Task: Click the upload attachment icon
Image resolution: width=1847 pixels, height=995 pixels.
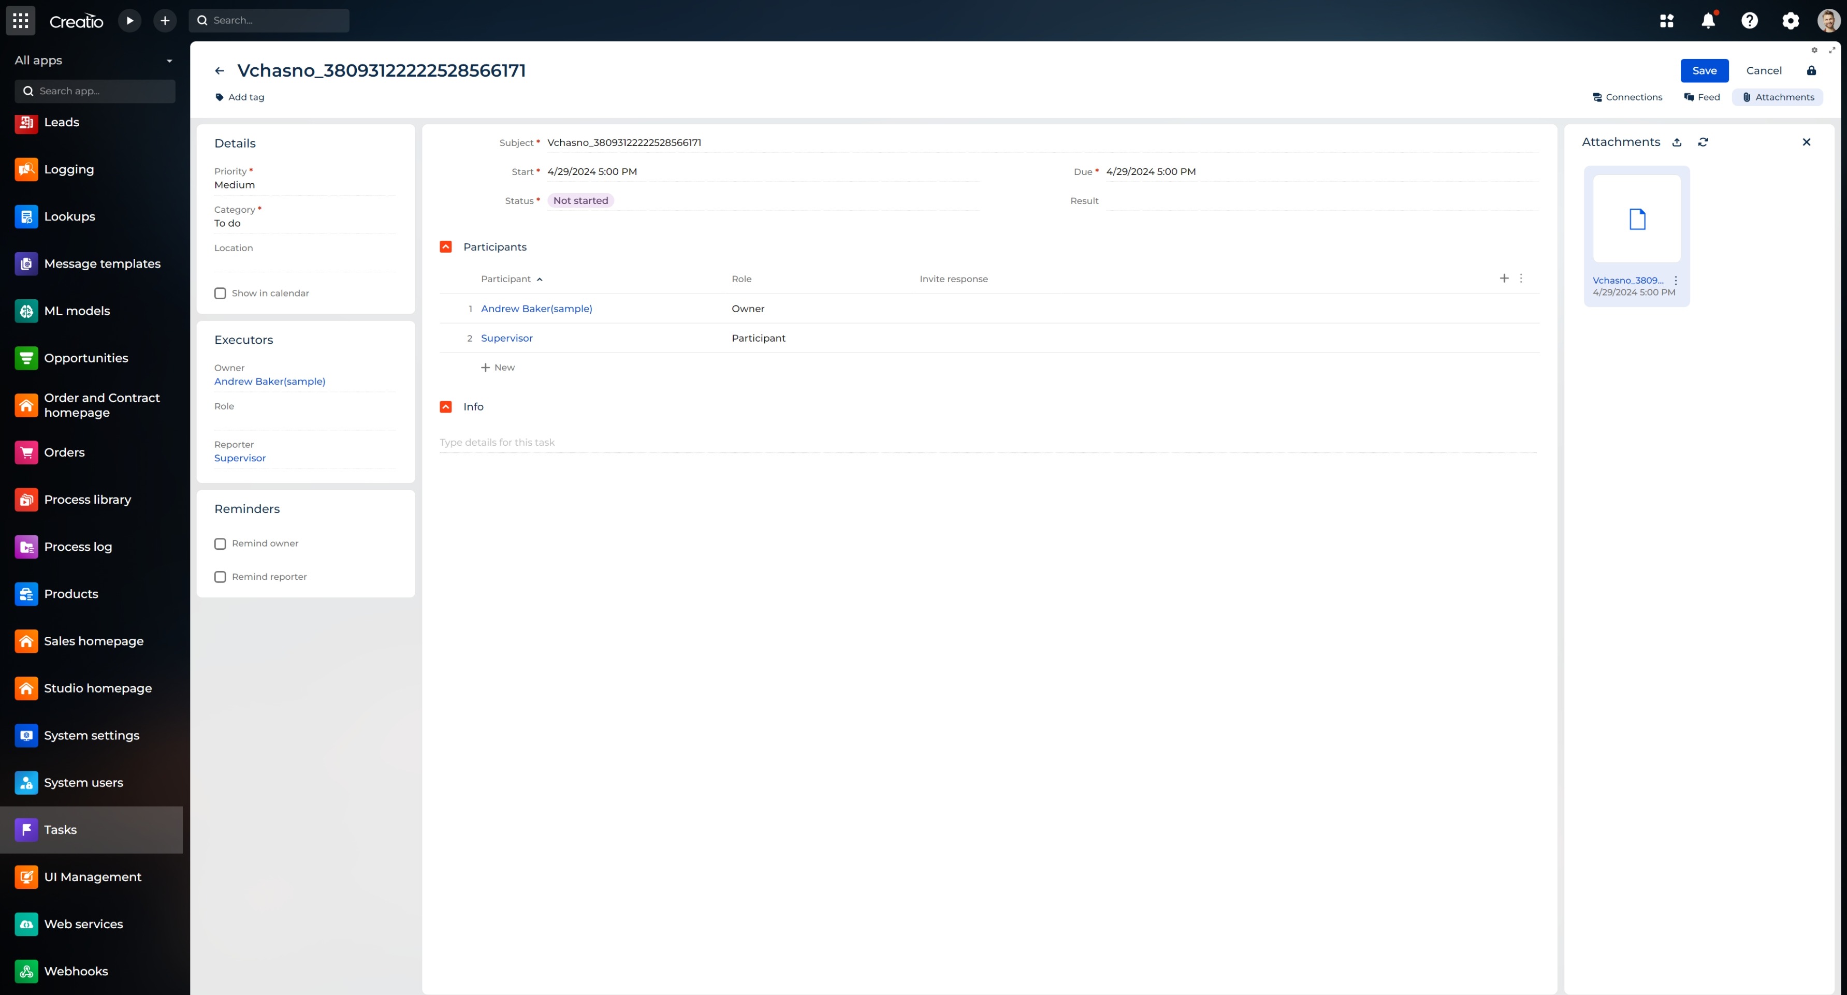Action: point(1676,143)
